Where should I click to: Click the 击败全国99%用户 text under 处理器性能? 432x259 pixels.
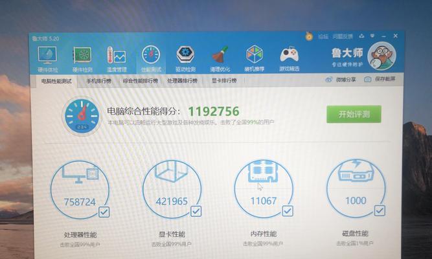(x=80, y=244)
